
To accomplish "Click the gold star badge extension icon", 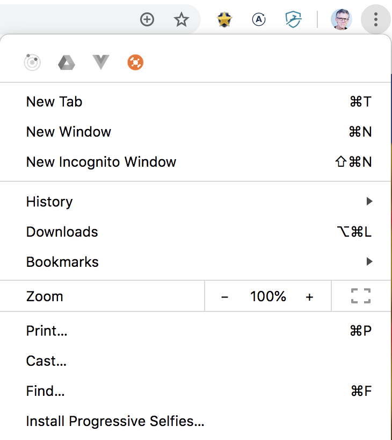I will click(x=224, y=20).
